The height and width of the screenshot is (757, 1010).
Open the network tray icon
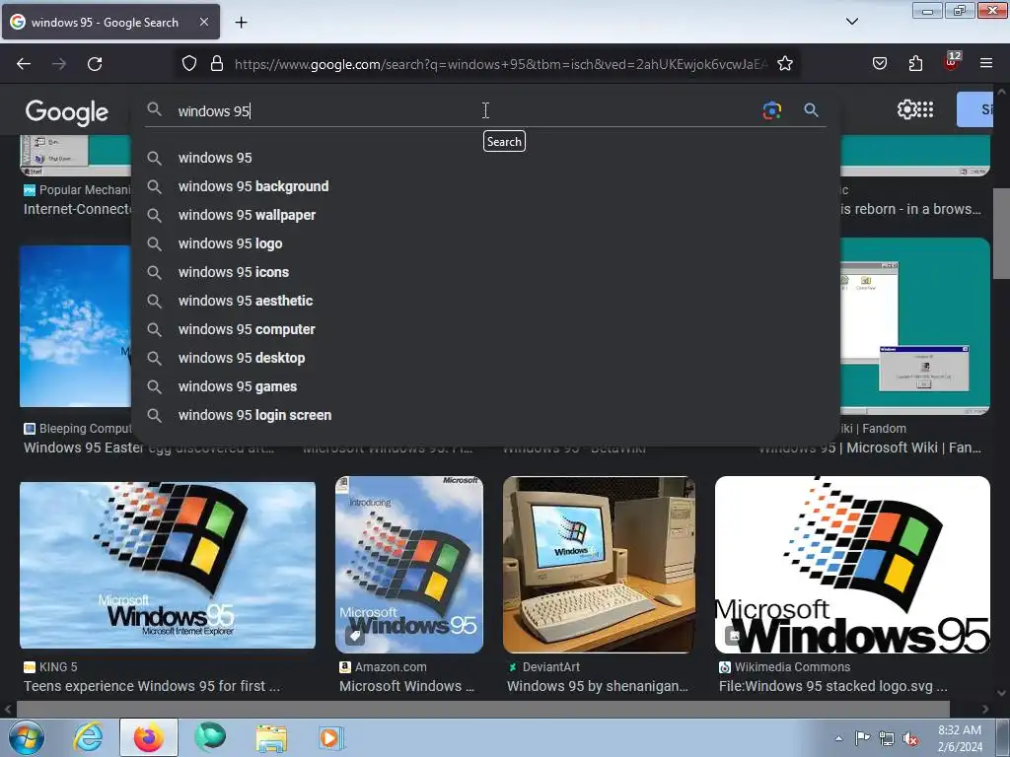[887, 738]
